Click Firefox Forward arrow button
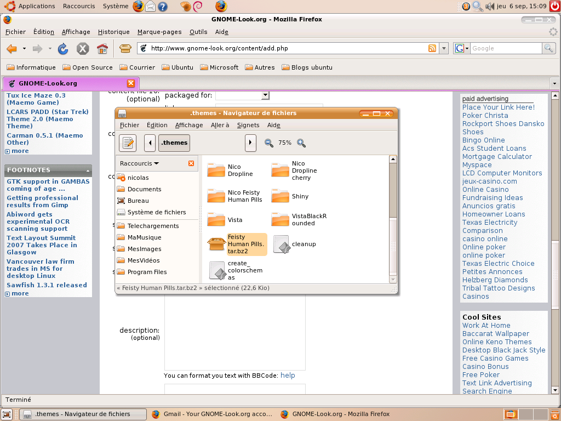 (x=37, y=48)
